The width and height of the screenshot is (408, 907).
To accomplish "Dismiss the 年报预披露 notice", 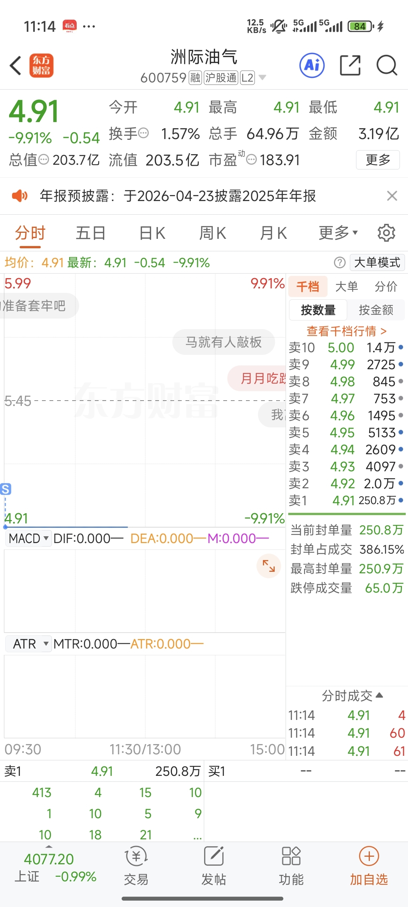I will [x=392, y=196].
